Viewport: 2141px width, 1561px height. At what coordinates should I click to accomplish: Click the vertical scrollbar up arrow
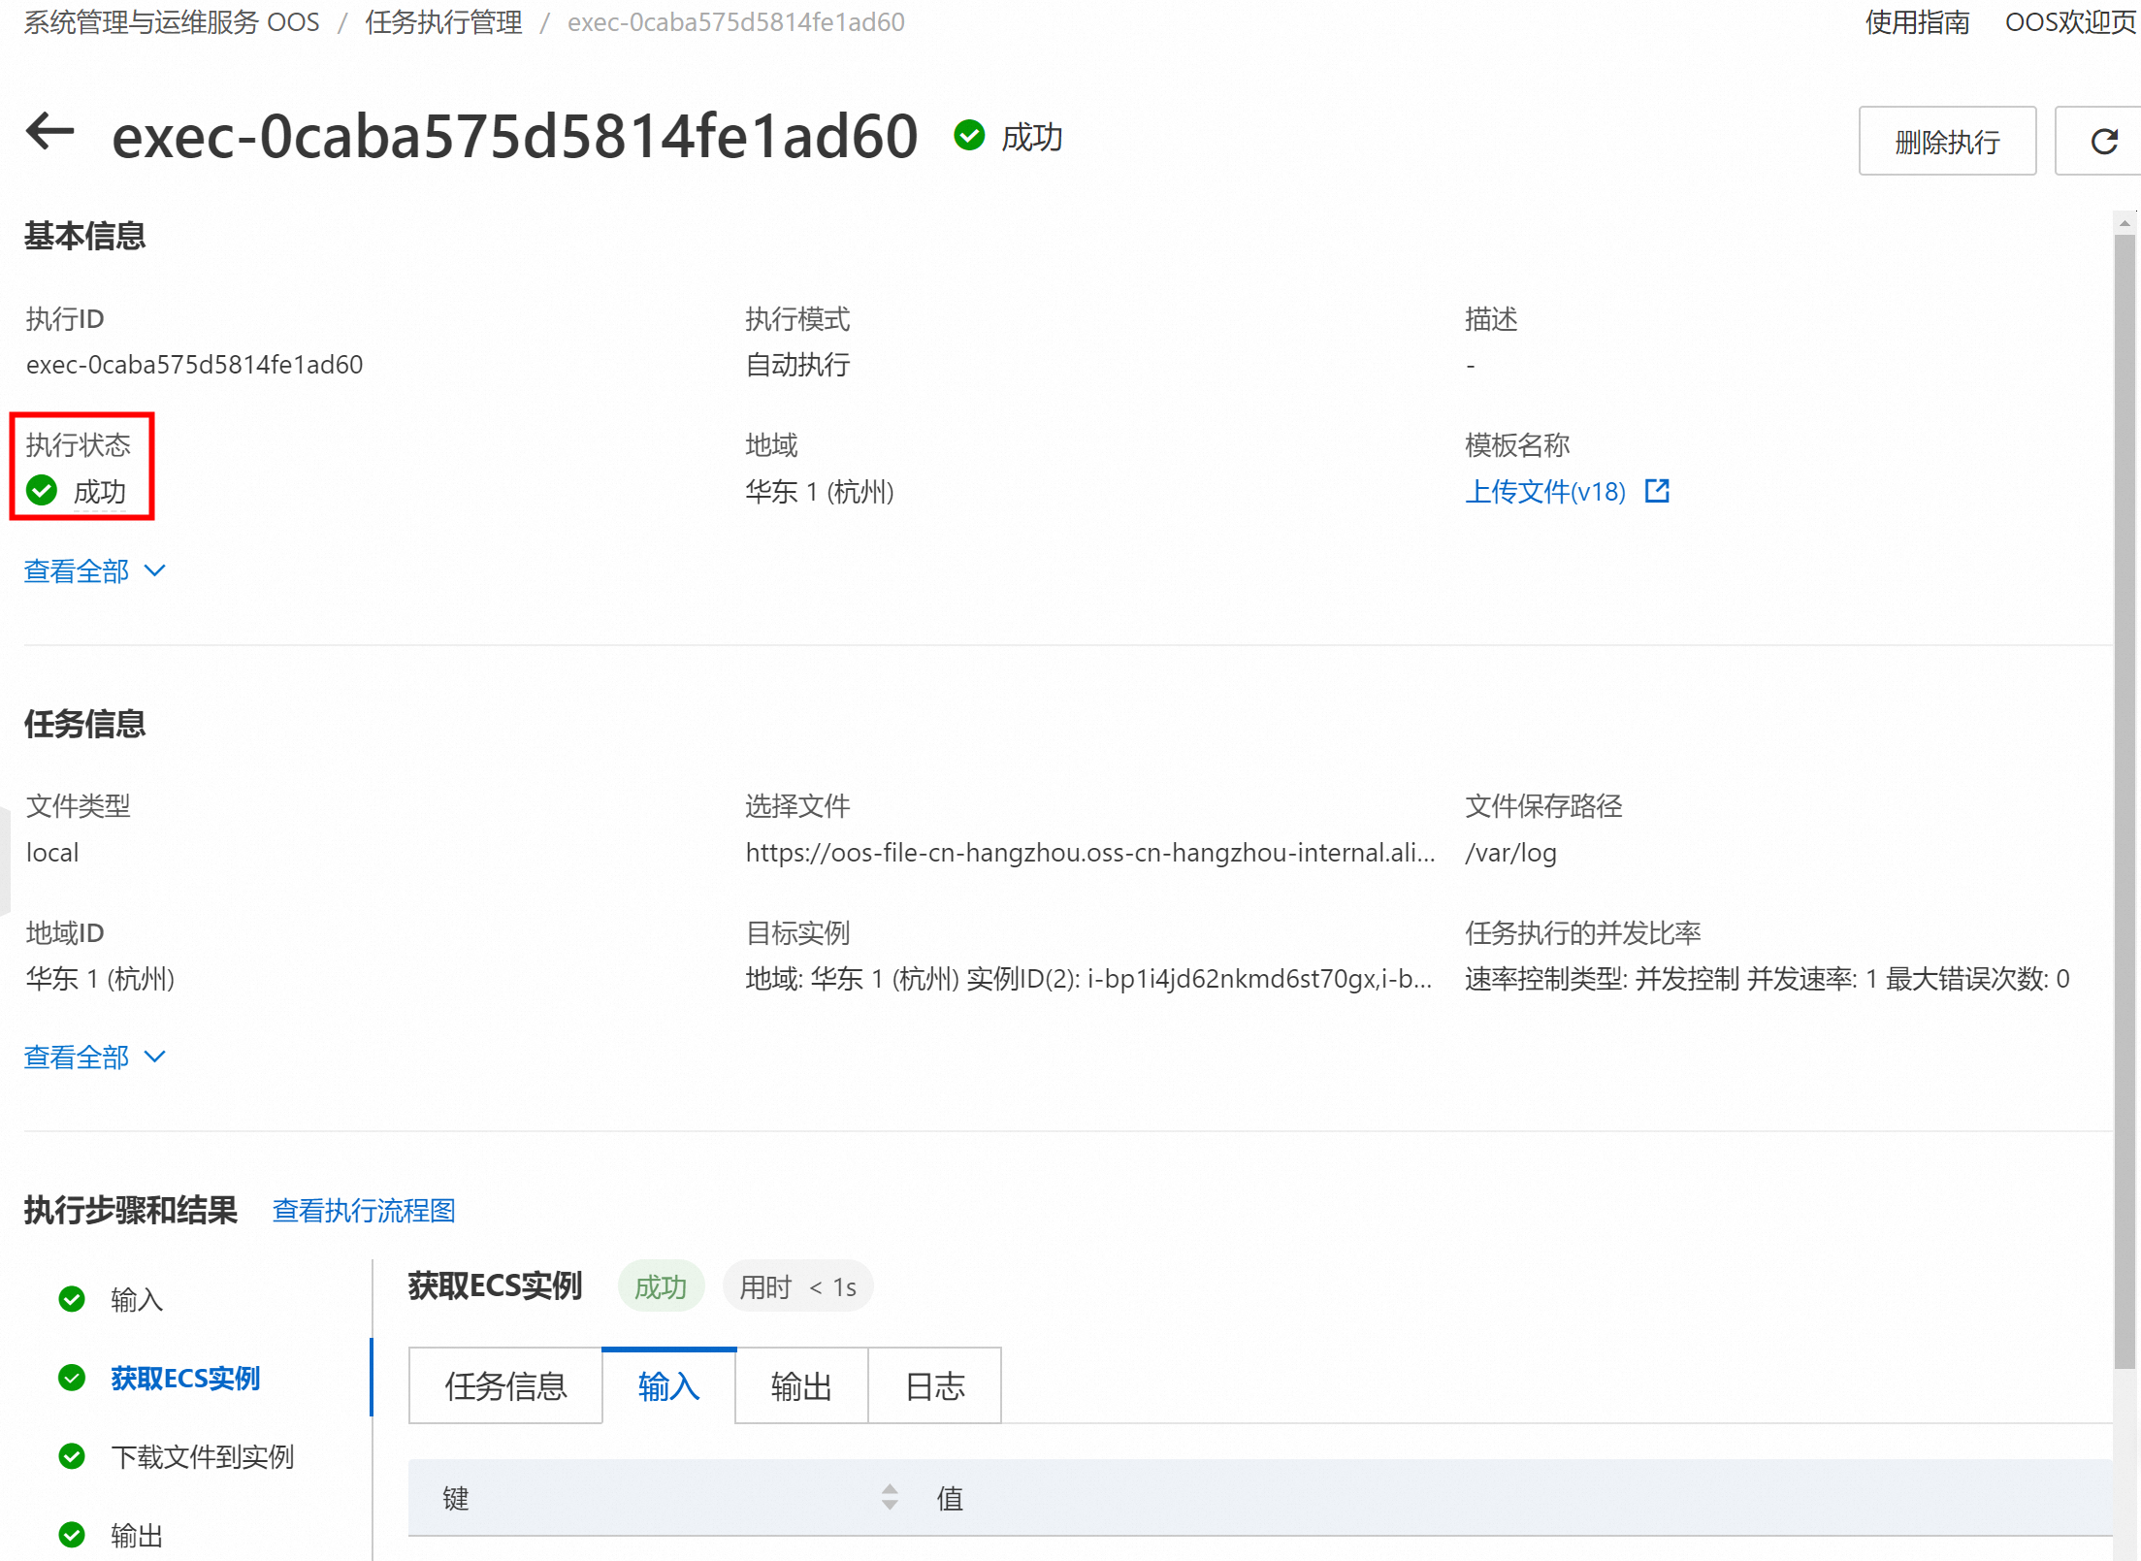[x=2125, y=223]
